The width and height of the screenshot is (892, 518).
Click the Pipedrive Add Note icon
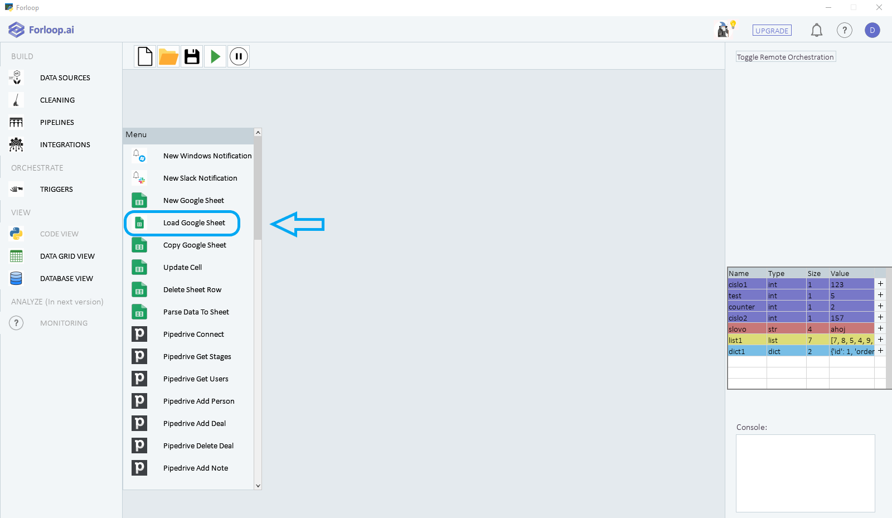(x=139, y=468)
